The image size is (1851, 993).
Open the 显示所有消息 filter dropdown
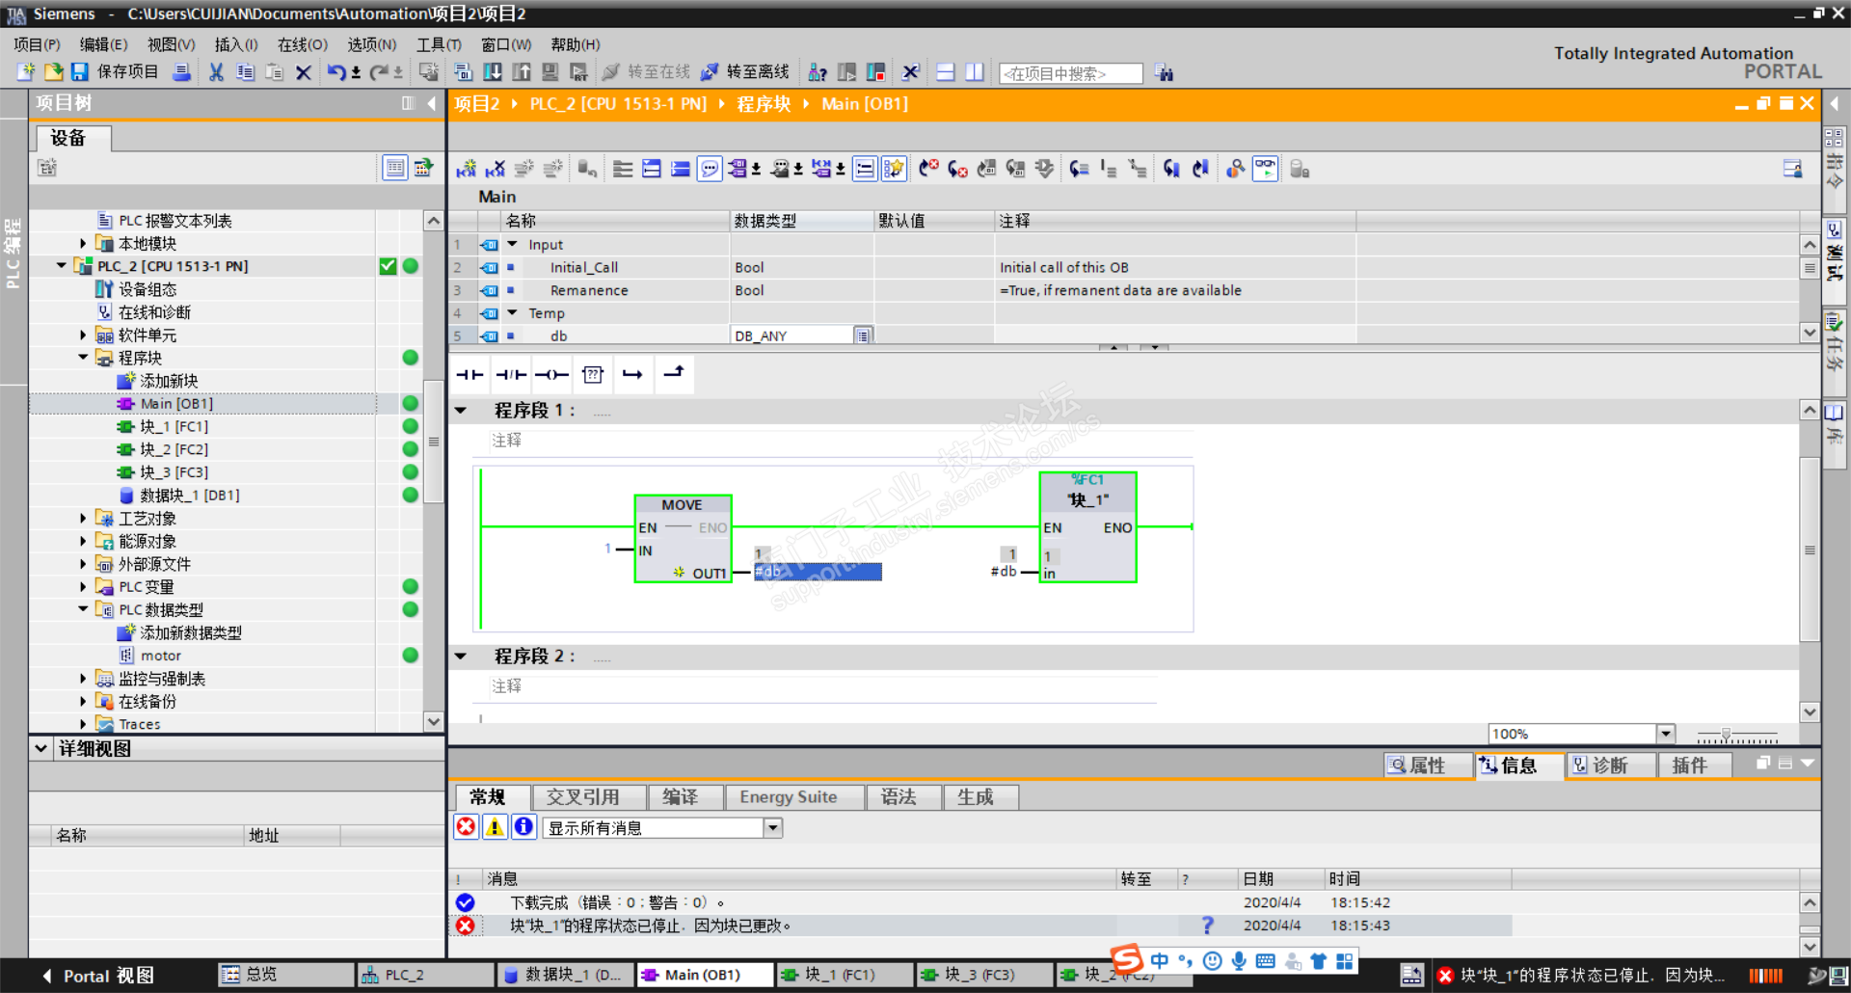point(772,827)
